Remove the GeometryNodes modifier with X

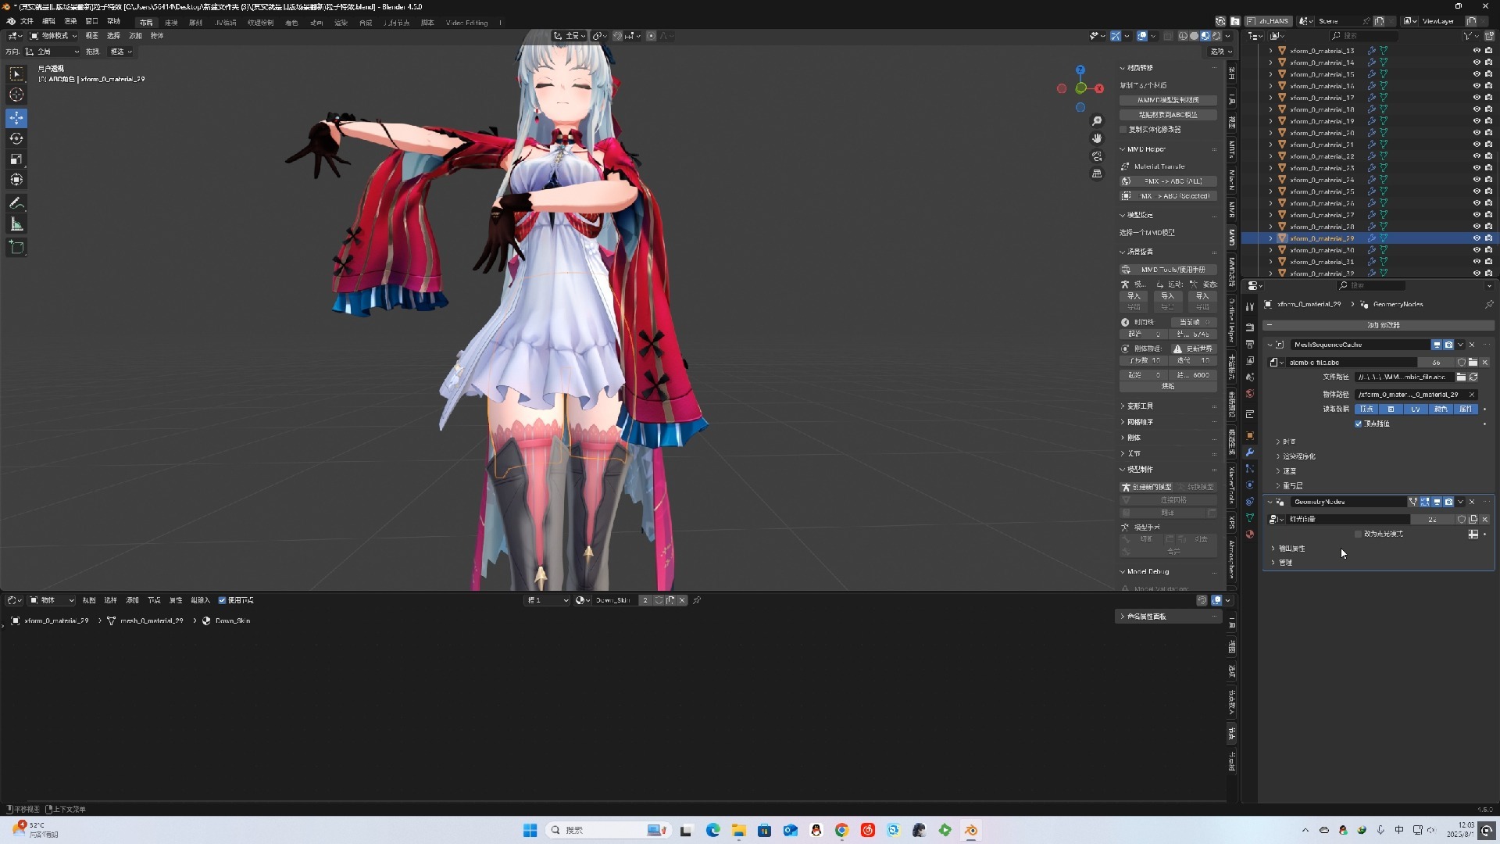pyautogui.click(x=1472, y=502)
